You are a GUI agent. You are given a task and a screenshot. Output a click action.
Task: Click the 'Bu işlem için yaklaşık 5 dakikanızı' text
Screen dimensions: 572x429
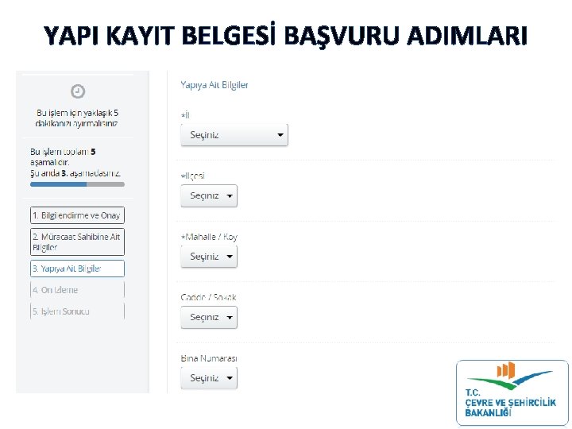[77, 118]
